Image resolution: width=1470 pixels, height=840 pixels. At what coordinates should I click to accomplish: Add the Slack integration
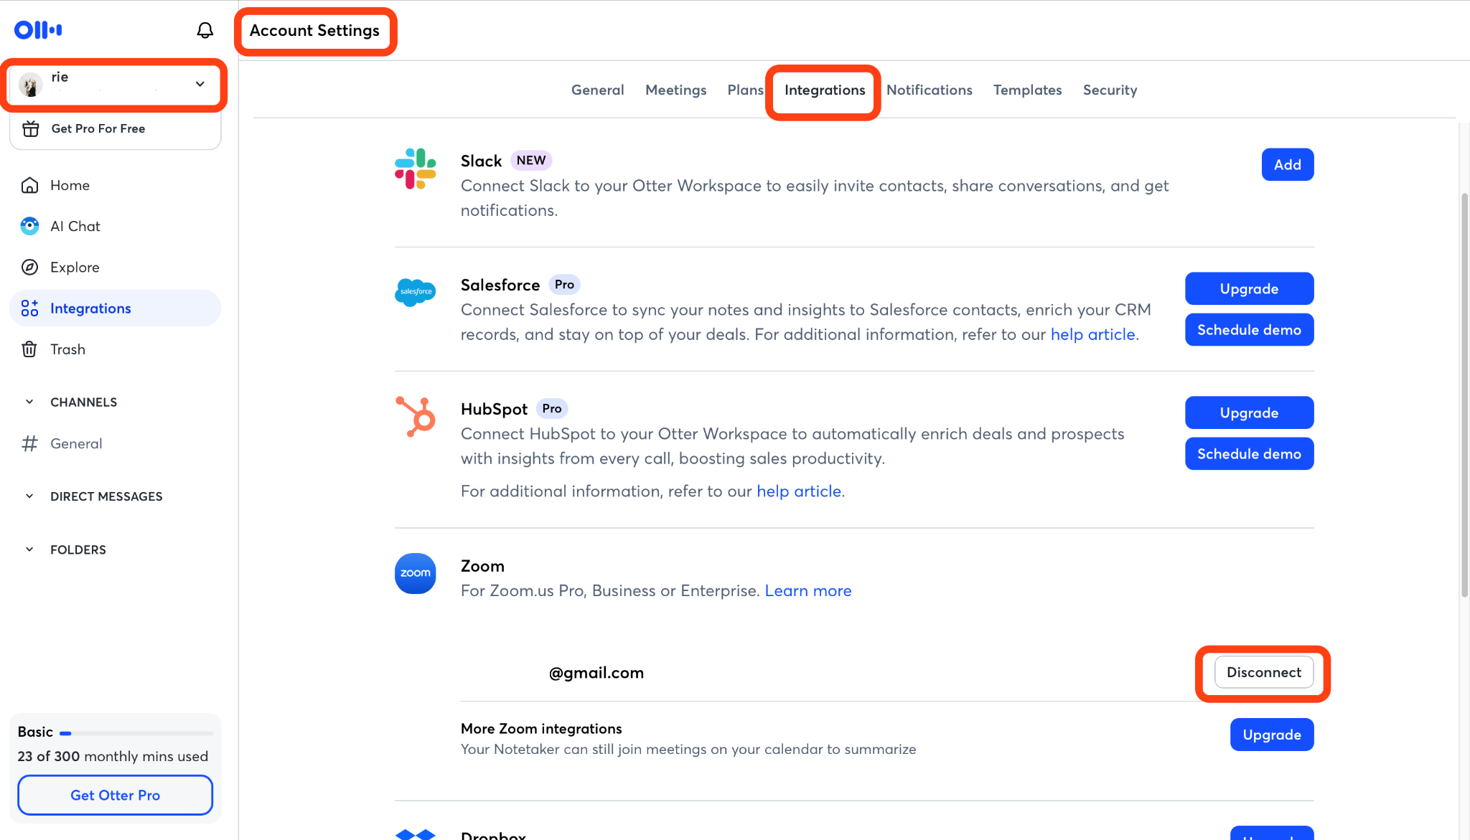1288,165
